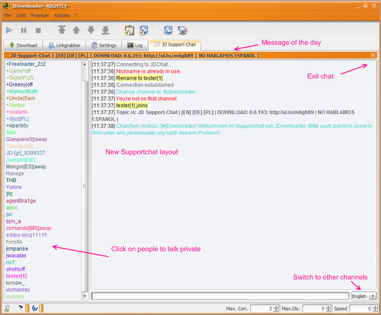Select user jimpanse to talk privately
Screen dimensions: 381x315
[x=17, y=249]
